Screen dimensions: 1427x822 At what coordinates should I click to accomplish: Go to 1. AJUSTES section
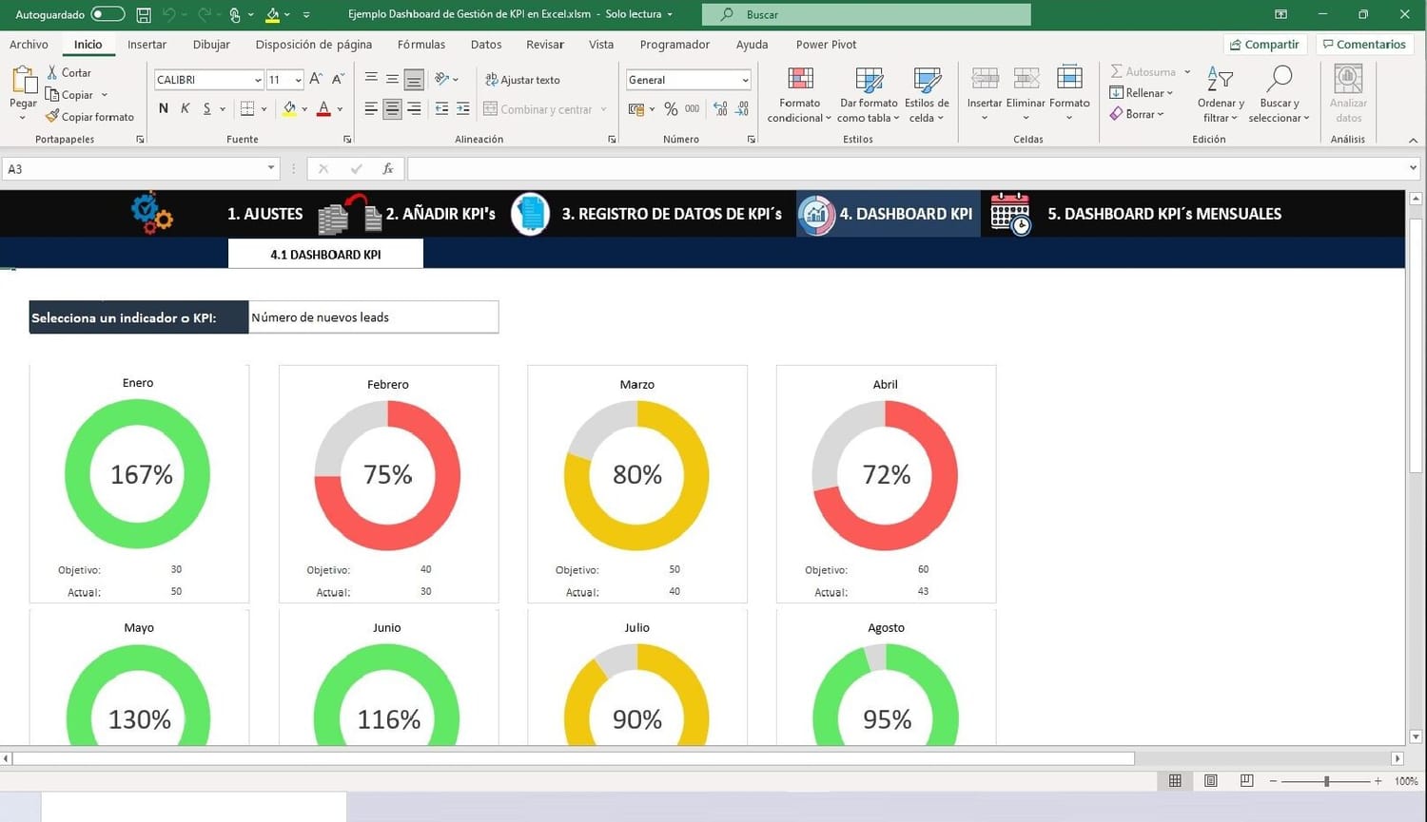coord(264,214)
